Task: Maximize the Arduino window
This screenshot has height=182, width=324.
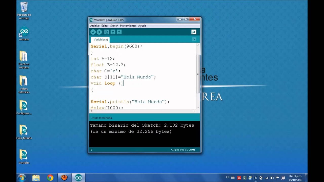Action: [186, 19]
